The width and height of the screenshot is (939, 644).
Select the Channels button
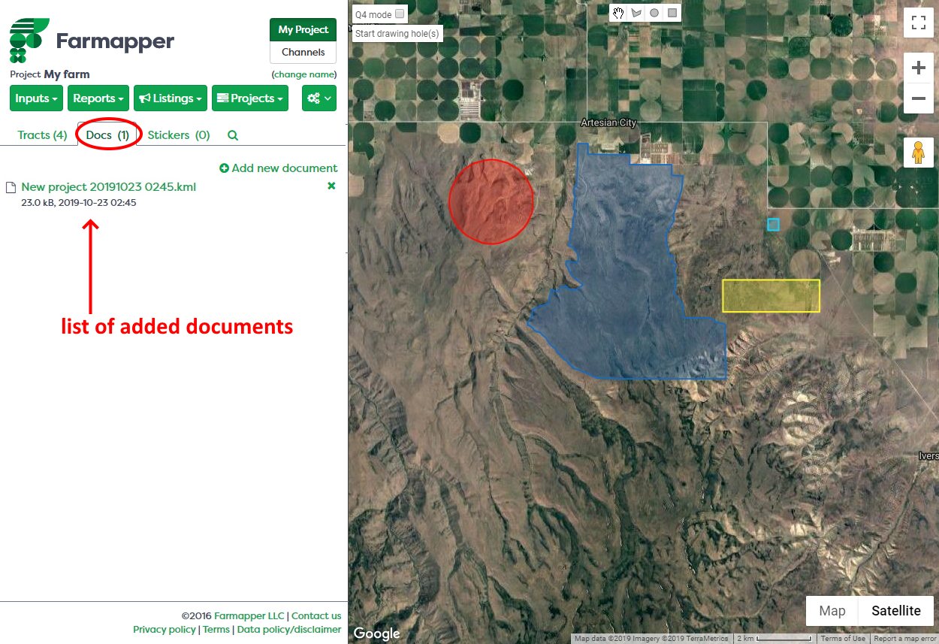pos(303,53)
